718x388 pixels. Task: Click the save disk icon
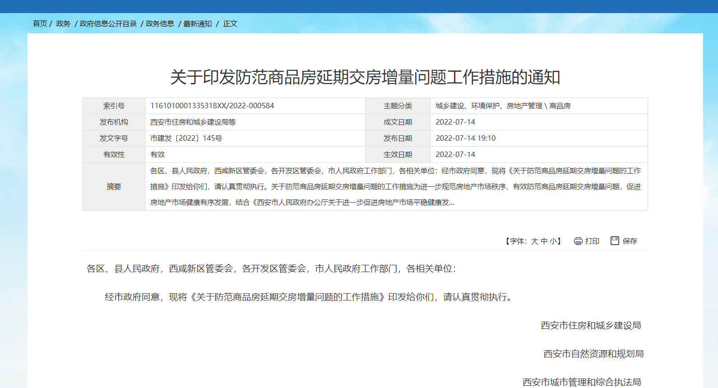[x=615, y=241]
